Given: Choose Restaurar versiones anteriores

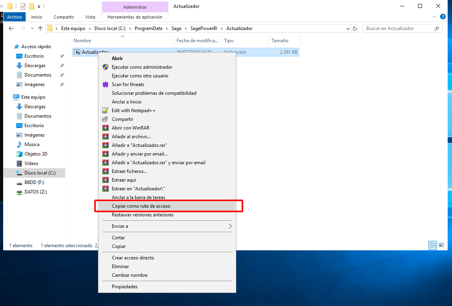Looking at the screenshot, I should 167,215.
